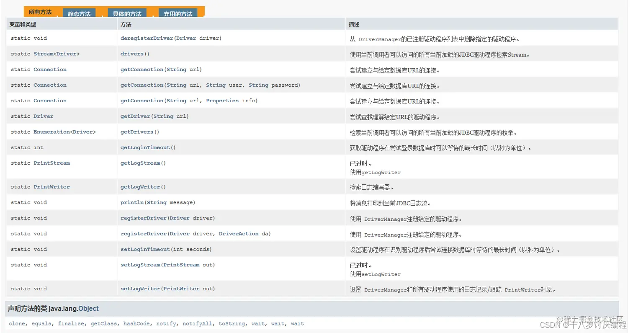
Task: Switch to the 具体的方法 tab
Action: 127,13
